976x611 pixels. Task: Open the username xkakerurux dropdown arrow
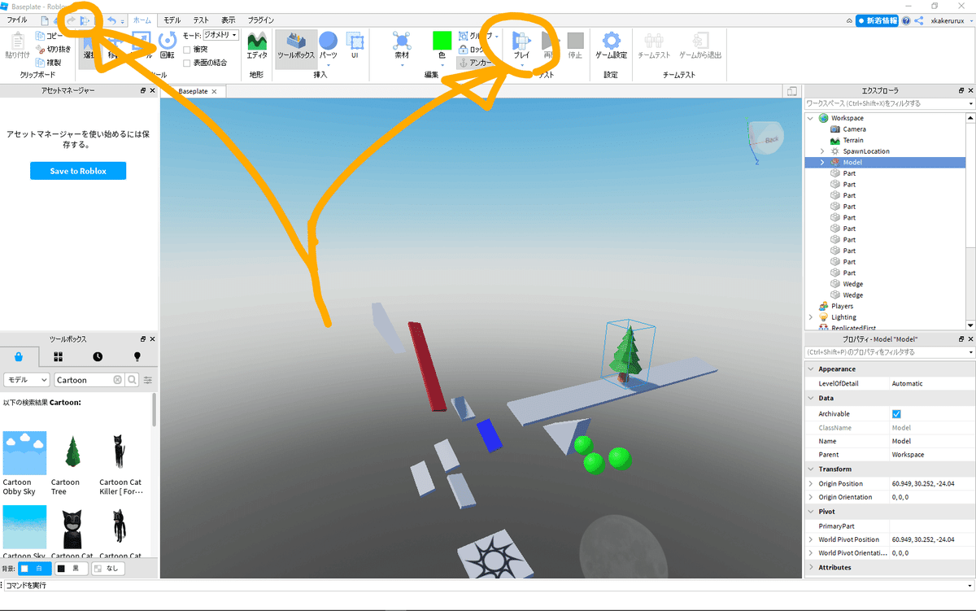tap(969, 20)
